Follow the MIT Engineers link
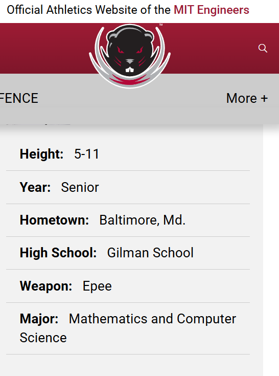This screenshot has width=279, height=376. coord(212,10)
